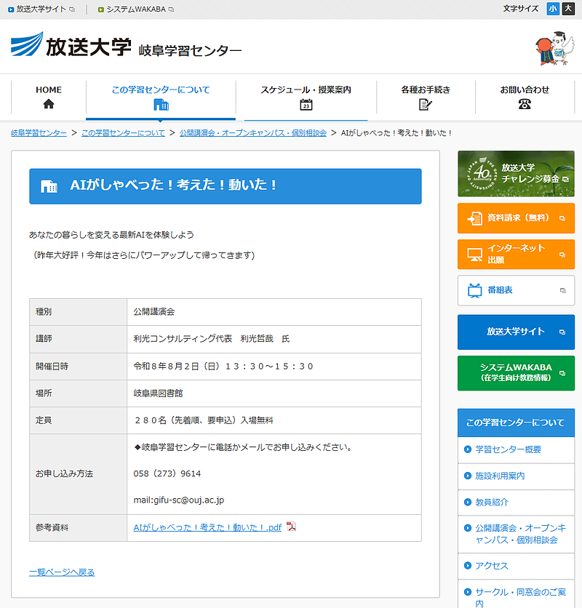
Task: Open 各種お手続き navigation tab
Action: 426,97
